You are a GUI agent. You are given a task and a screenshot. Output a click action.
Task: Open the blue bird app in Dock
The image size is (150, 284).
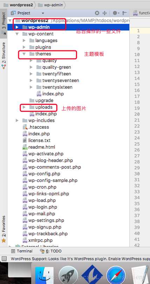(92, 275)
